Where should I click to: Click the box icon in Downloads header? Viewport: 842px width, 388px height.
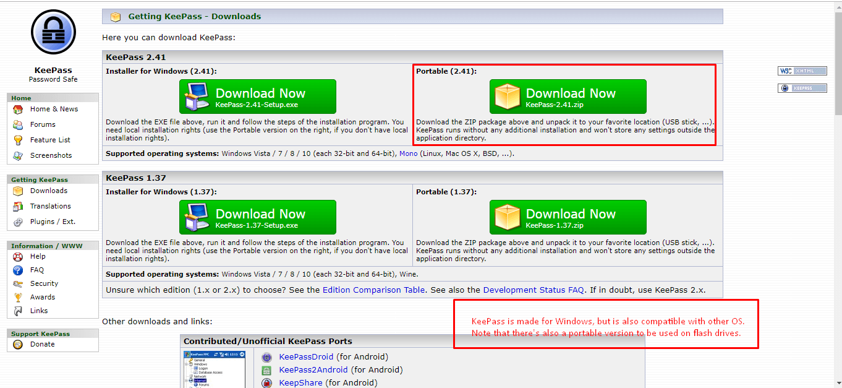[116, 17]
